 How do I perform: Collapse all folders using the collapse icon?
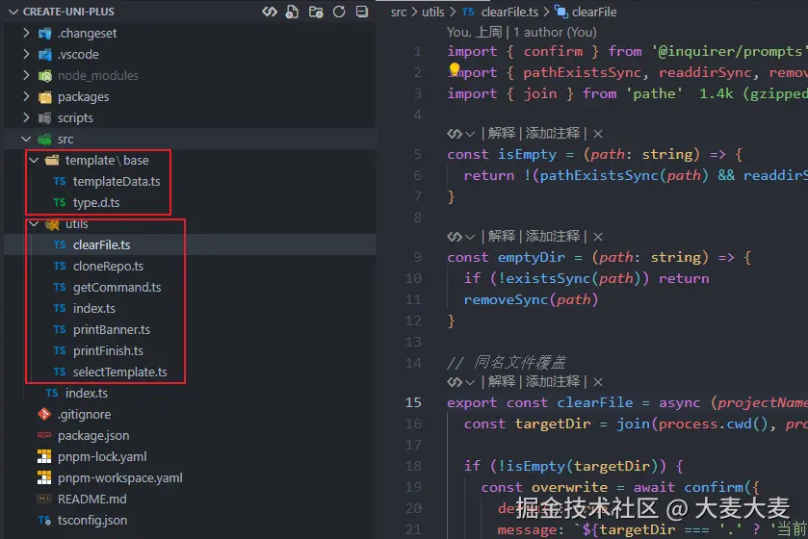point(362,12)
